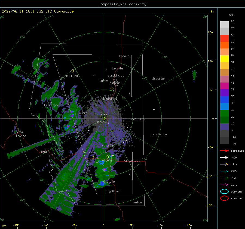Image resolution: width=245 pixels, height=229 pixels.
Task: Click the Cochrane label
Action: (89, 152)
